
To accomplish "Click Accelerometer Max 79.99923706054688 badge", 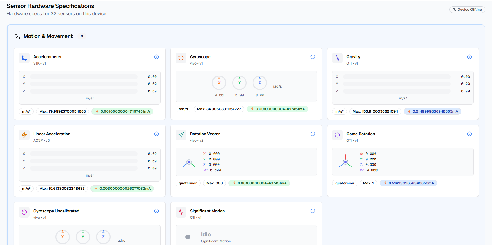I will coord(63,111).
